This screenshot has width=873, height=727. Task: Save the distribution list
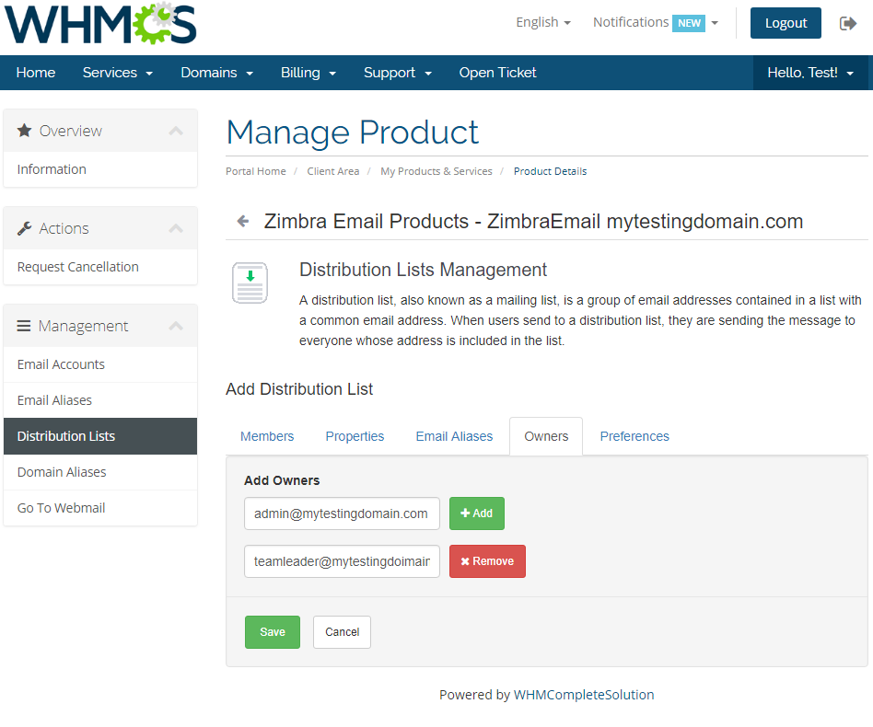pos(273,632)
